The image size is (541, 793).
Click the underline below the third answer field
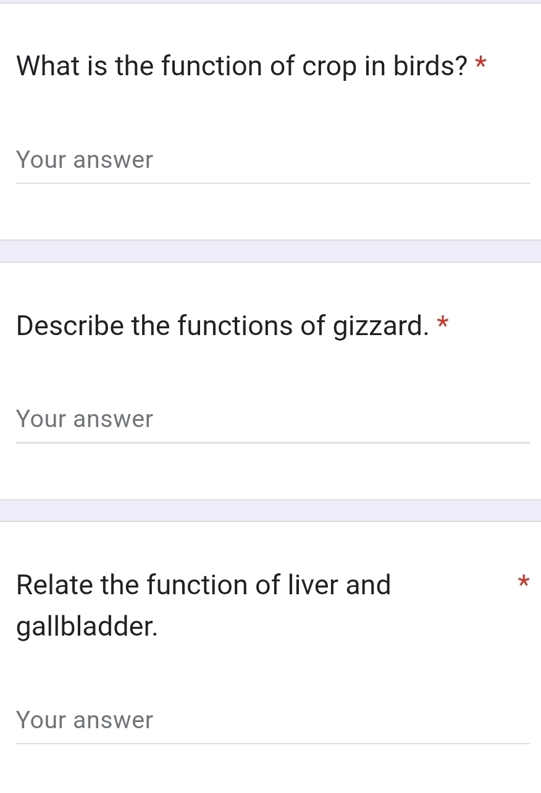(x=272, y=744)
